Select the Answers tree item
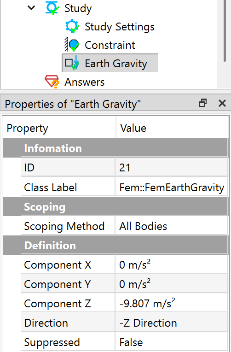 [85, 82]
